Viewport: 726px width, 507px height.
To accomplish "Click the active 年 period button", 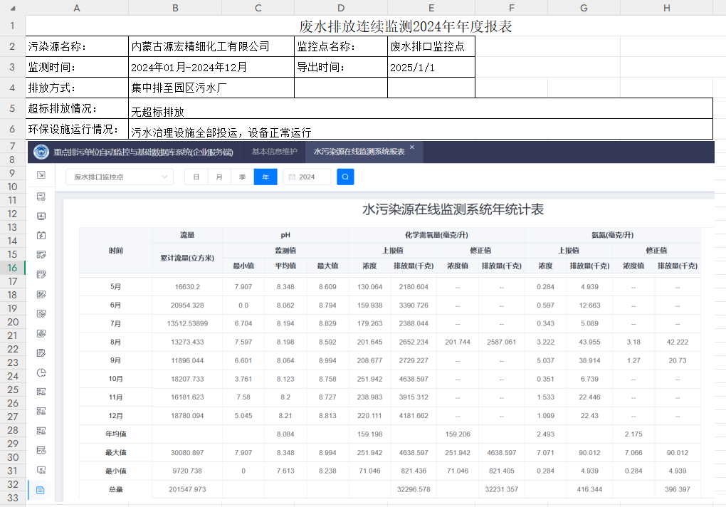I will click(x=265, y=177).
